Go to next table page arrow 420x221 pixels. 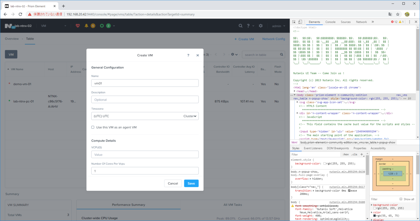[224, 55]
